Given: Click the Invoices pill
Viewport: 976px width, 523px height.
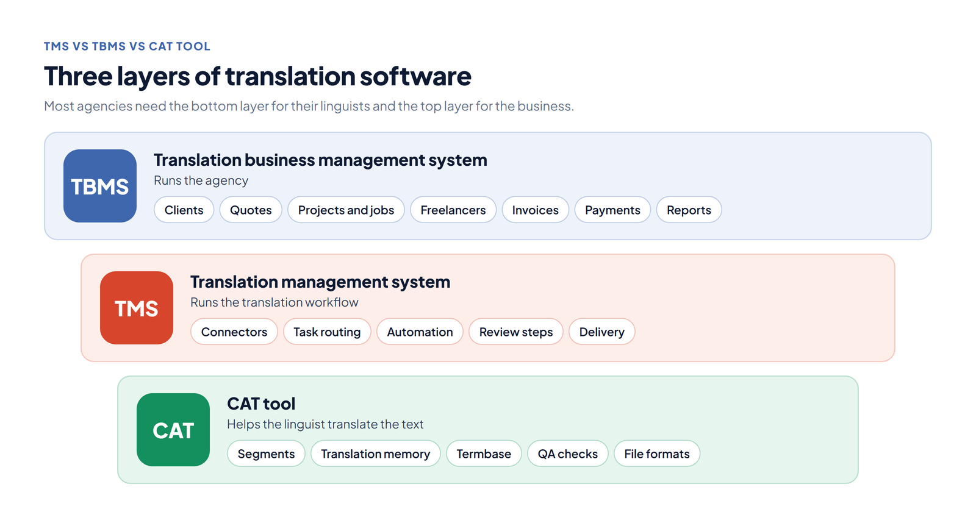Looking at the screenshot, I should pos(536,210).
